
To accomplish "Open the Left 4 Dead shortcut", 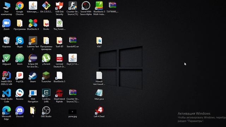I will [x=99, y=110].
